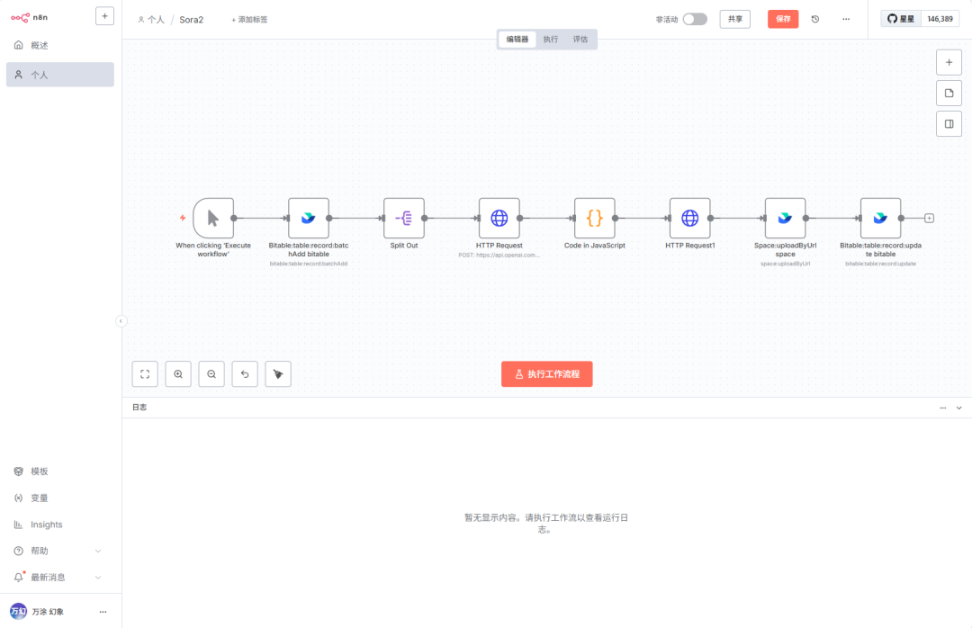Fit workflow to view
Viewport: 972px width, 628px height.
145,374
